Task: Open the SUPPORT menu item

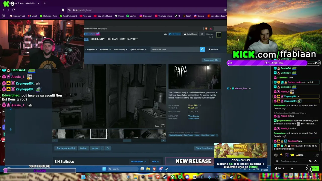Action: click(x=133, y=39)
